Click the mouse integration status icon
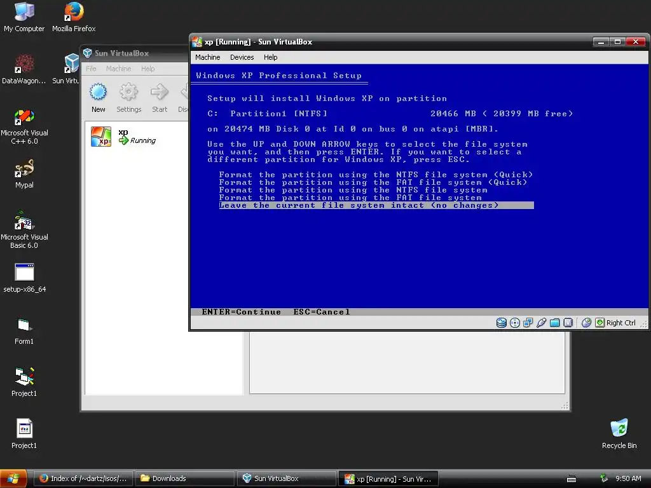 coord(586,323)
